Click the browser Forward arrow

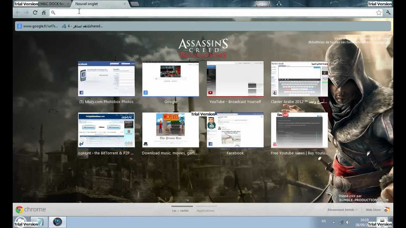coord(26,13)
